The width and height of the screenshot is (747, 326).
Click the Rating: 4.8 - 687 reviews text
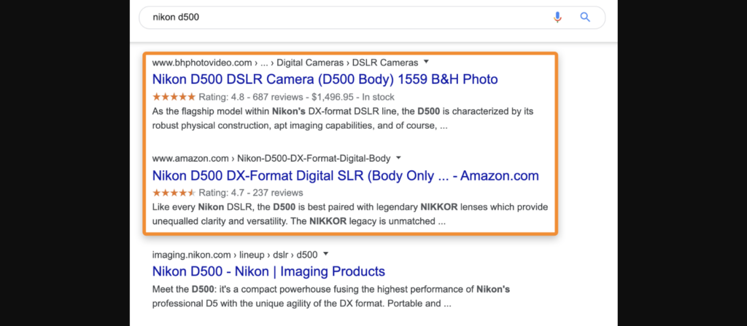point(251,98)
